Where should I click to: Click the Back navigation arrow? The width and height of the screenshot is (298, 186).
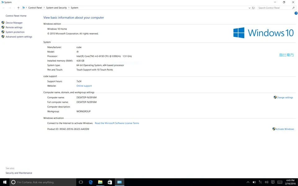point(4,8)
